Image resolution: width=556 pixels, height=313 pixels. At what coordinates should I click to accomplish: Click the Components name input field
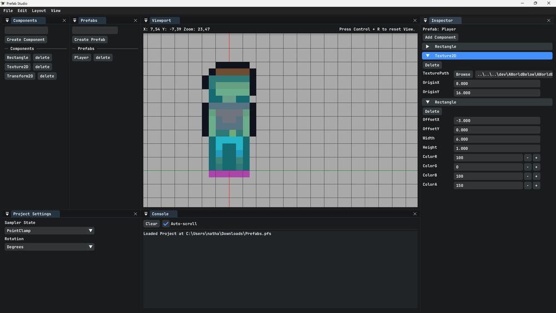tap(26, 30)
